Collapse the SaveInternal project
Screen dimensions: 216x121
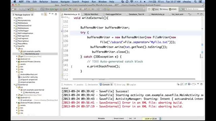coord(14,85)
